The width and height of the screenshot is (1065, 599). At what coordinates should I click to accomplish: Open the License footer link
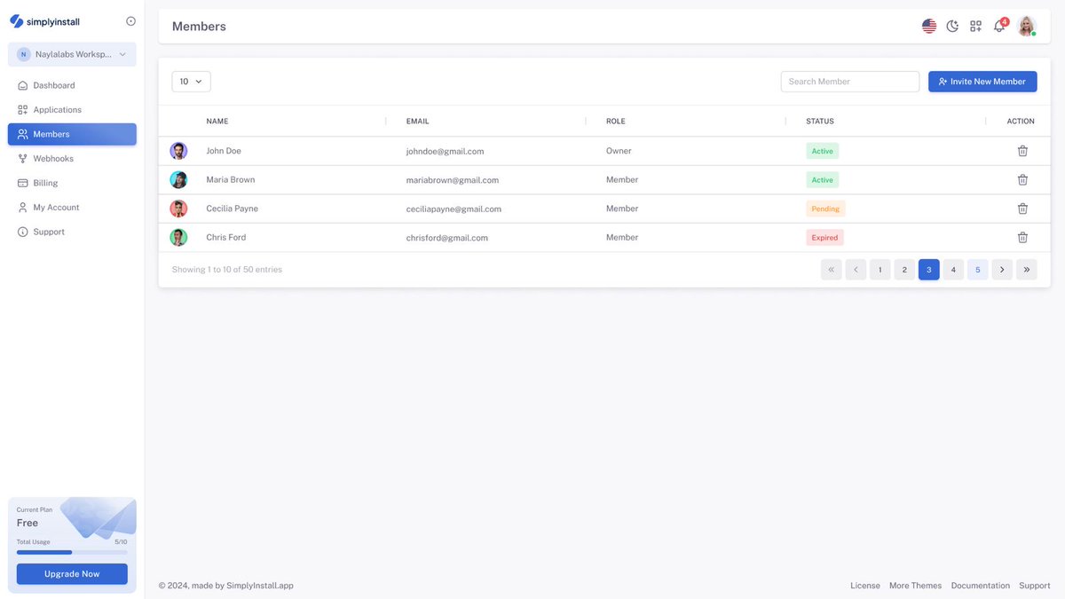pyautogui.click(x=865, y=586)
